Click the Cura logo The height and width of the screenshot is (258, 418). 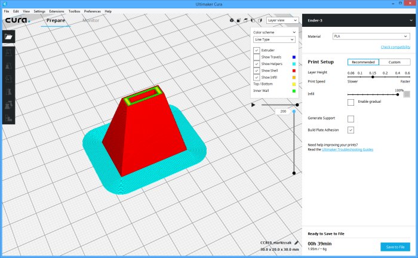coord(18,20)
